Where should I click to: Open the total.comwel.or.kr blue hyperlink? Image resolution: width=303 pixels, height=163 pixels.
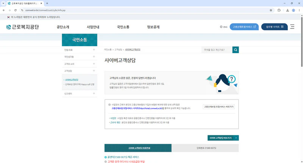[137, 108]
